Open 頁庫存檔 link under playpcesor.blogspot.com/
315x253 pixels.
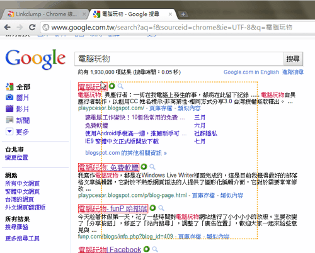[x=161, y=108]
